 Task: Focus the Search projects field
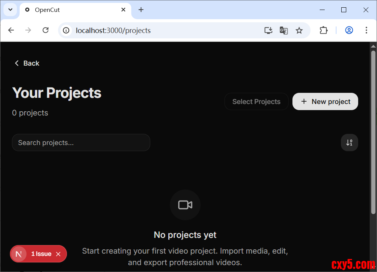81,143
